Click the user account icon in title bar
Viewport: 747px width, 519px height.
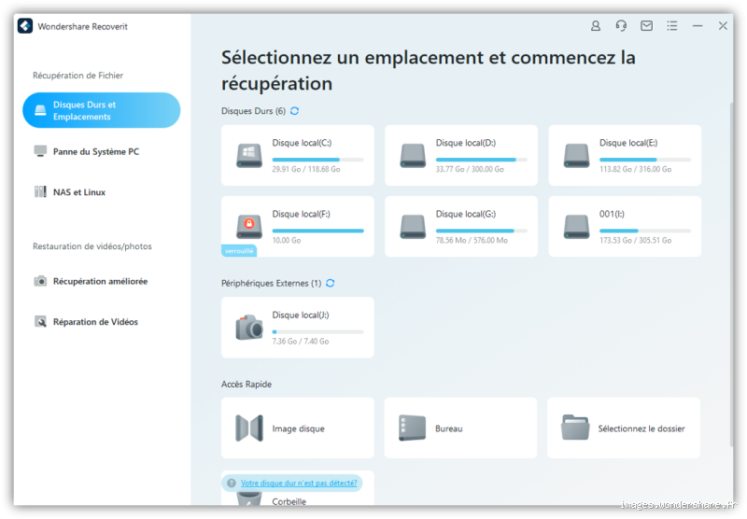596,26
